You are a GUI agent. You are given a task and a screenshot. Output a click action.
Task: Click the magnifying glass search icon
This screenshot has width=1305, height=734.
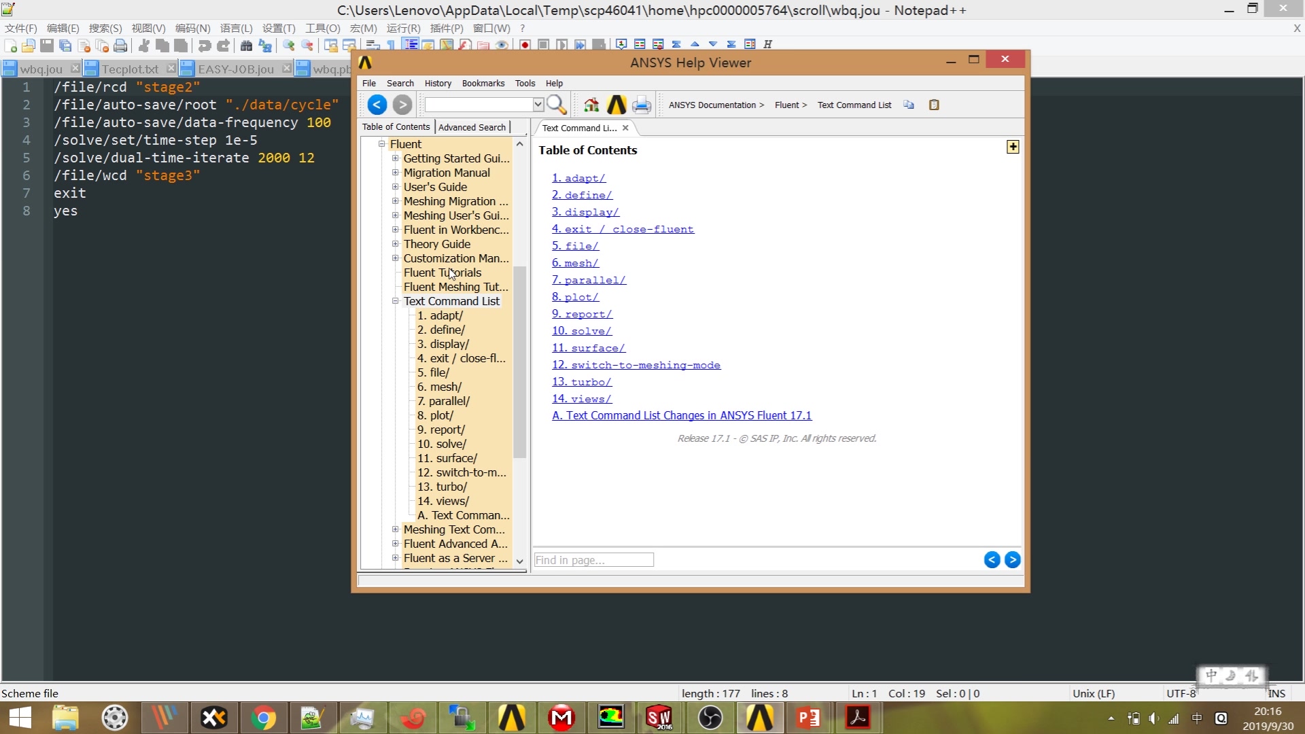[556, 105]
